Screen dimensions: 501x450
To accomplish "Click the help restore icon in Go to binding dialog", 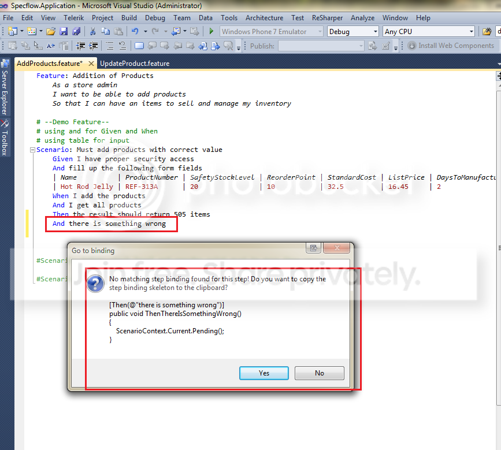I will pyautogui.click(x=313, y=248).
